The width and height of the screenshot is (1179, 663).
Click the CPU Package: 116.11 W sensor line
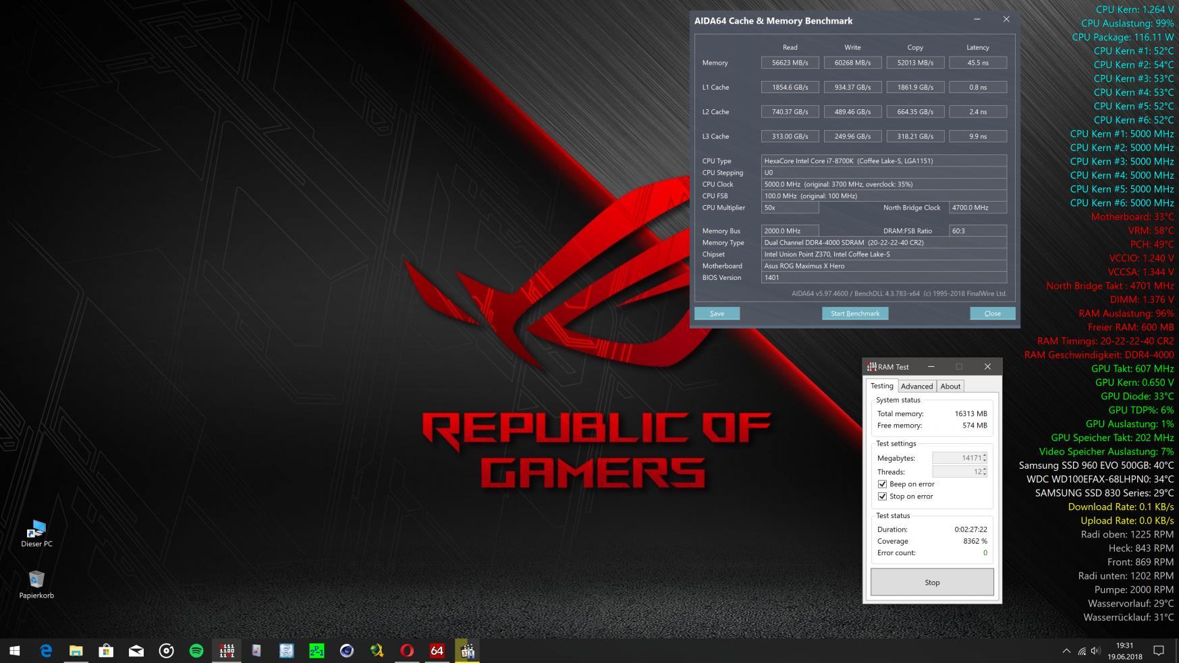[x=1122, y=37]
